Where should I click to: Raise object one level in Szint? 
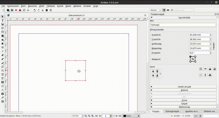(x=153, y=71)
